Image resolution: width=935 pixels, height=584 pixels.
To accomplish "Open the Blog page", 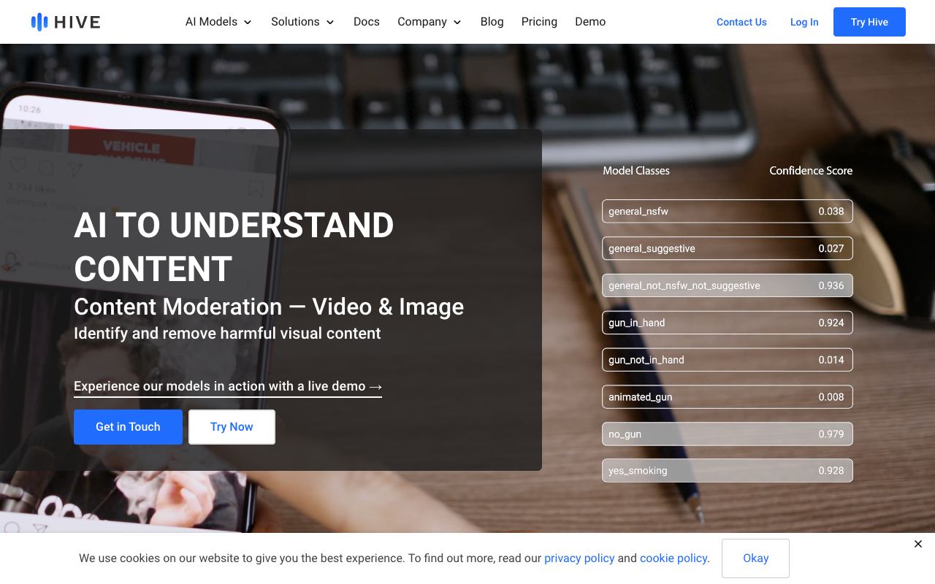I will (492, 22).
